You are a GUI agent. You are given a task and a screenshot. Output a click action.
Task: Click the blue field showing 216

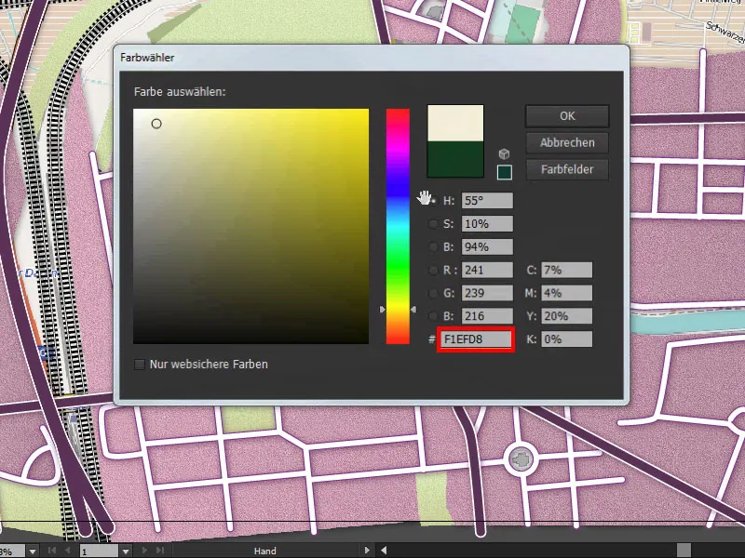pos(487,316)
